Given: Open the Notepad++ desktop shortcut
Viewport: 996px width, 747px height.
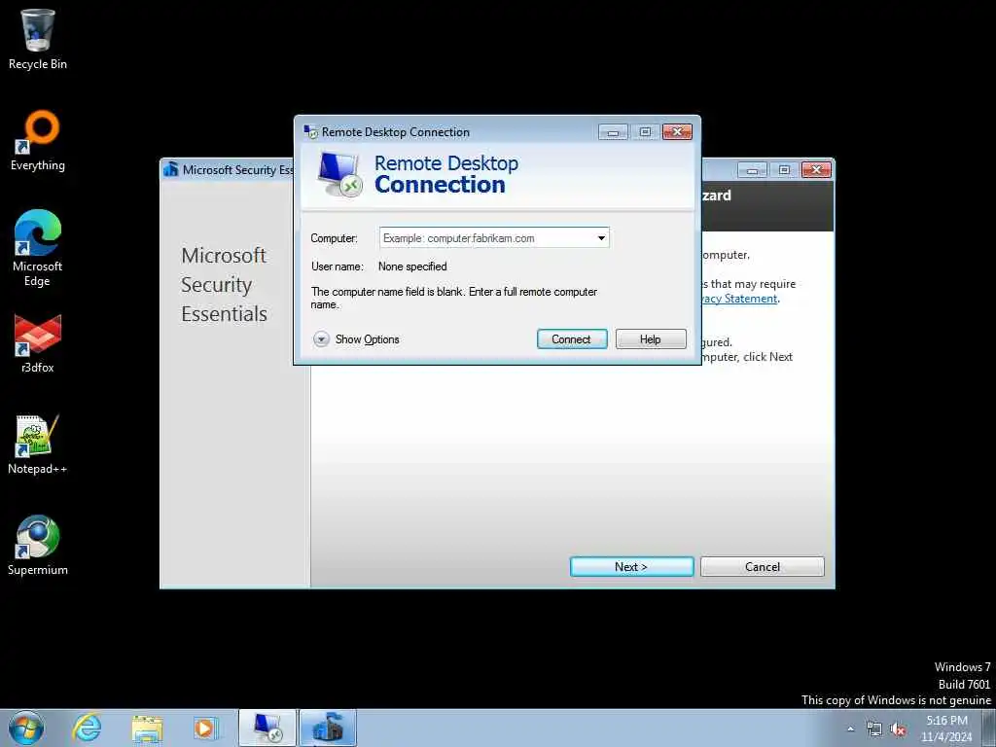Looking at the screenshot, I should pos(38,445).
